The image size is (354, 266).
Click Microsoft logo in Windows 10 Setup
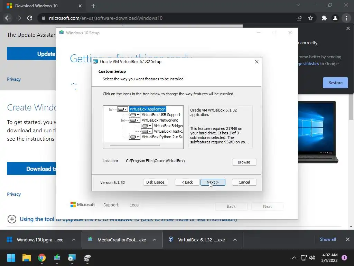[x=83, y=205]
